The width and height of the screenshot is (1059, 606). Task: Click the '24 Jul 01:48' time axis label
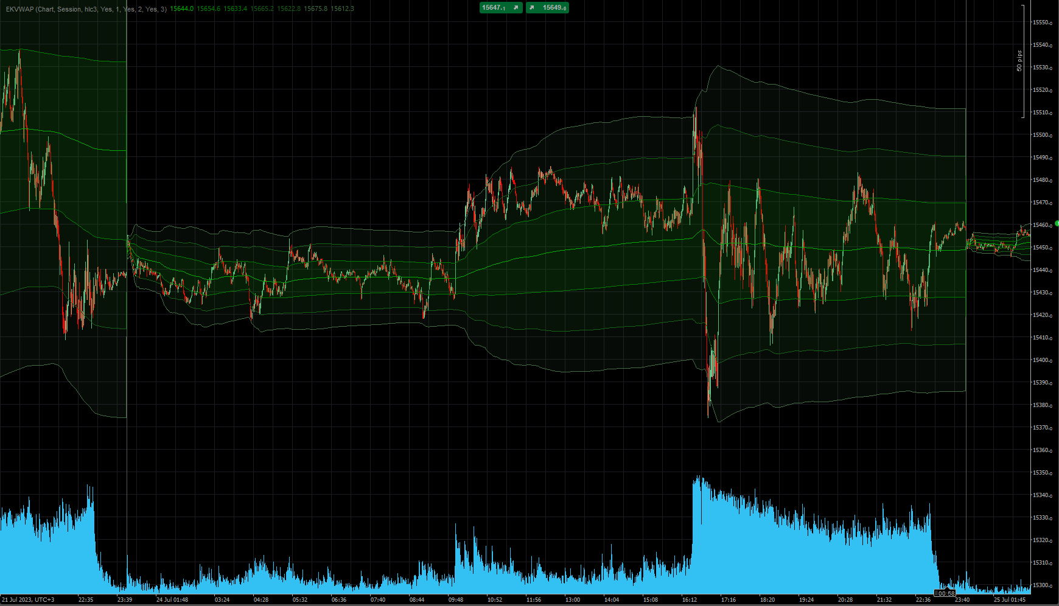point(172,600)
